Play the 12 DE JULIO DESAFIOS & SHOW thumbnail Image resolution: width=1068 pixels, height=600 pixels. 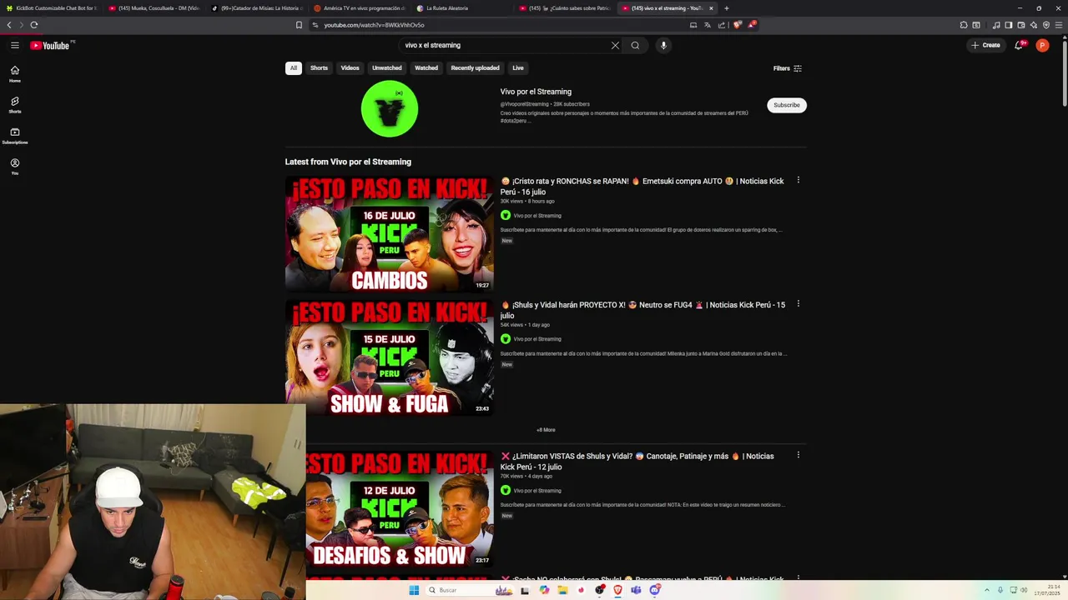[400, 508]
